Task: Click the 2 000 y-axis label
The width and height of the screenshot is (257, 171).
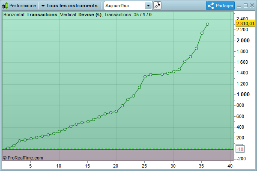Action: [x=243, y=41]
